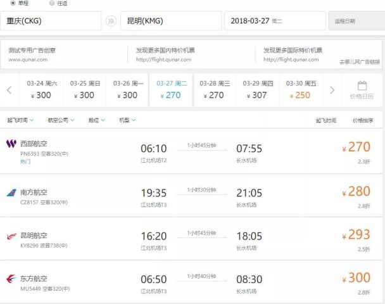Click the 昆明(KMG) destination field
The width and height of the screenshot is (385, 304).
pyautogui.click(x=171, y=21)
